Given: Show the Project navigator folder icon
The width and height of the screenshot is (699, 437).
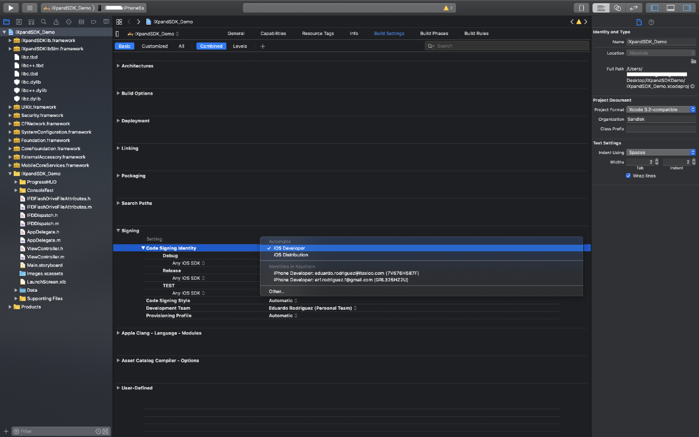Looking at the screenshot, I should click(7, 22).
